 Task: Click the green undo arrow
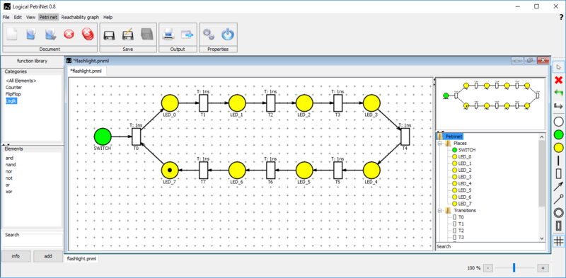pyautogui.click(x=558, y=93)
